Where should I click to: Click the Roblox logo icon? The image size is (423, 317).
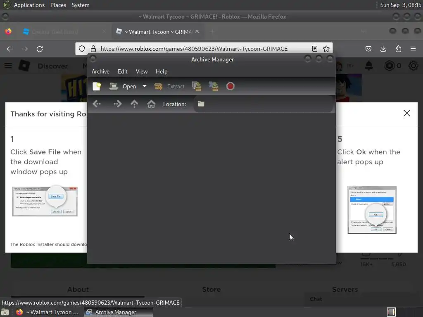(x=24, y=66)
